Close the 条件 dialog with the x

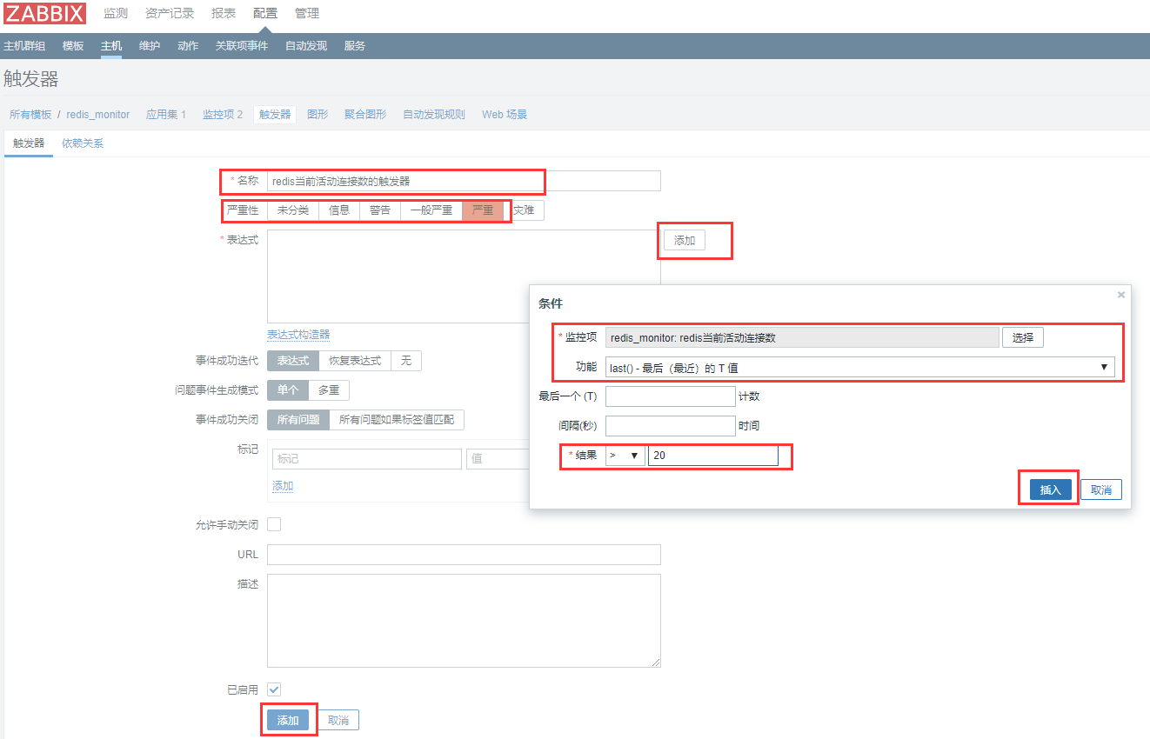(1120, 296)
